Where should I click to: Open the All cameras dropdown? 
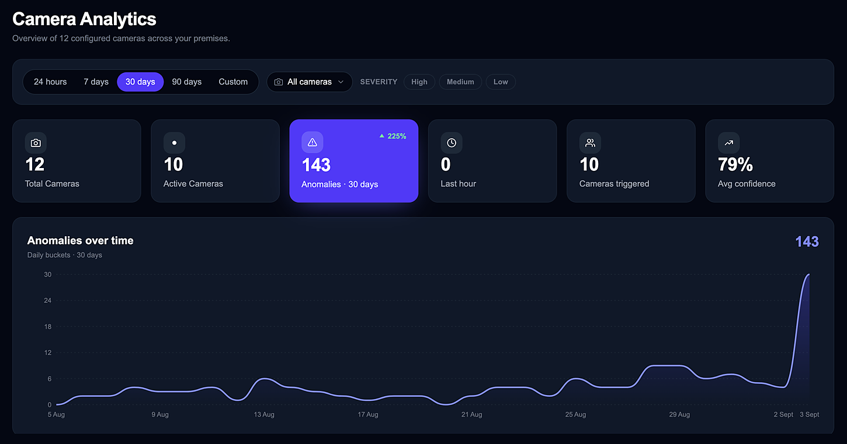click(310, 82)
